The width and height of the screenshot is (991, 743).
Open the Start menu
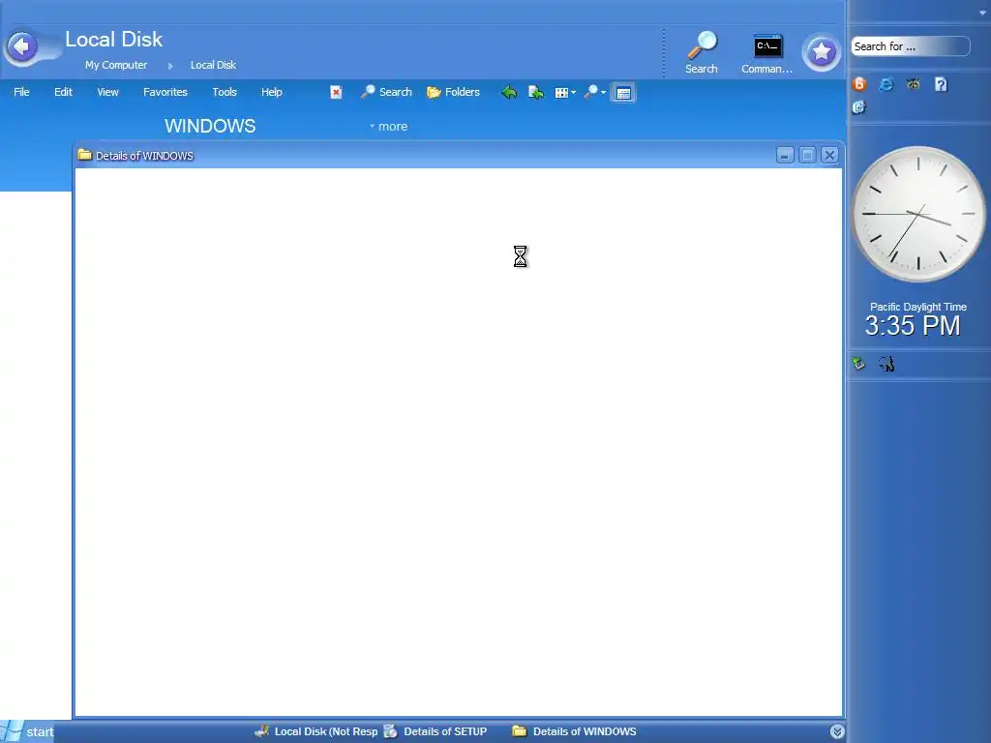pyautogui.click(x=27, y=731)
